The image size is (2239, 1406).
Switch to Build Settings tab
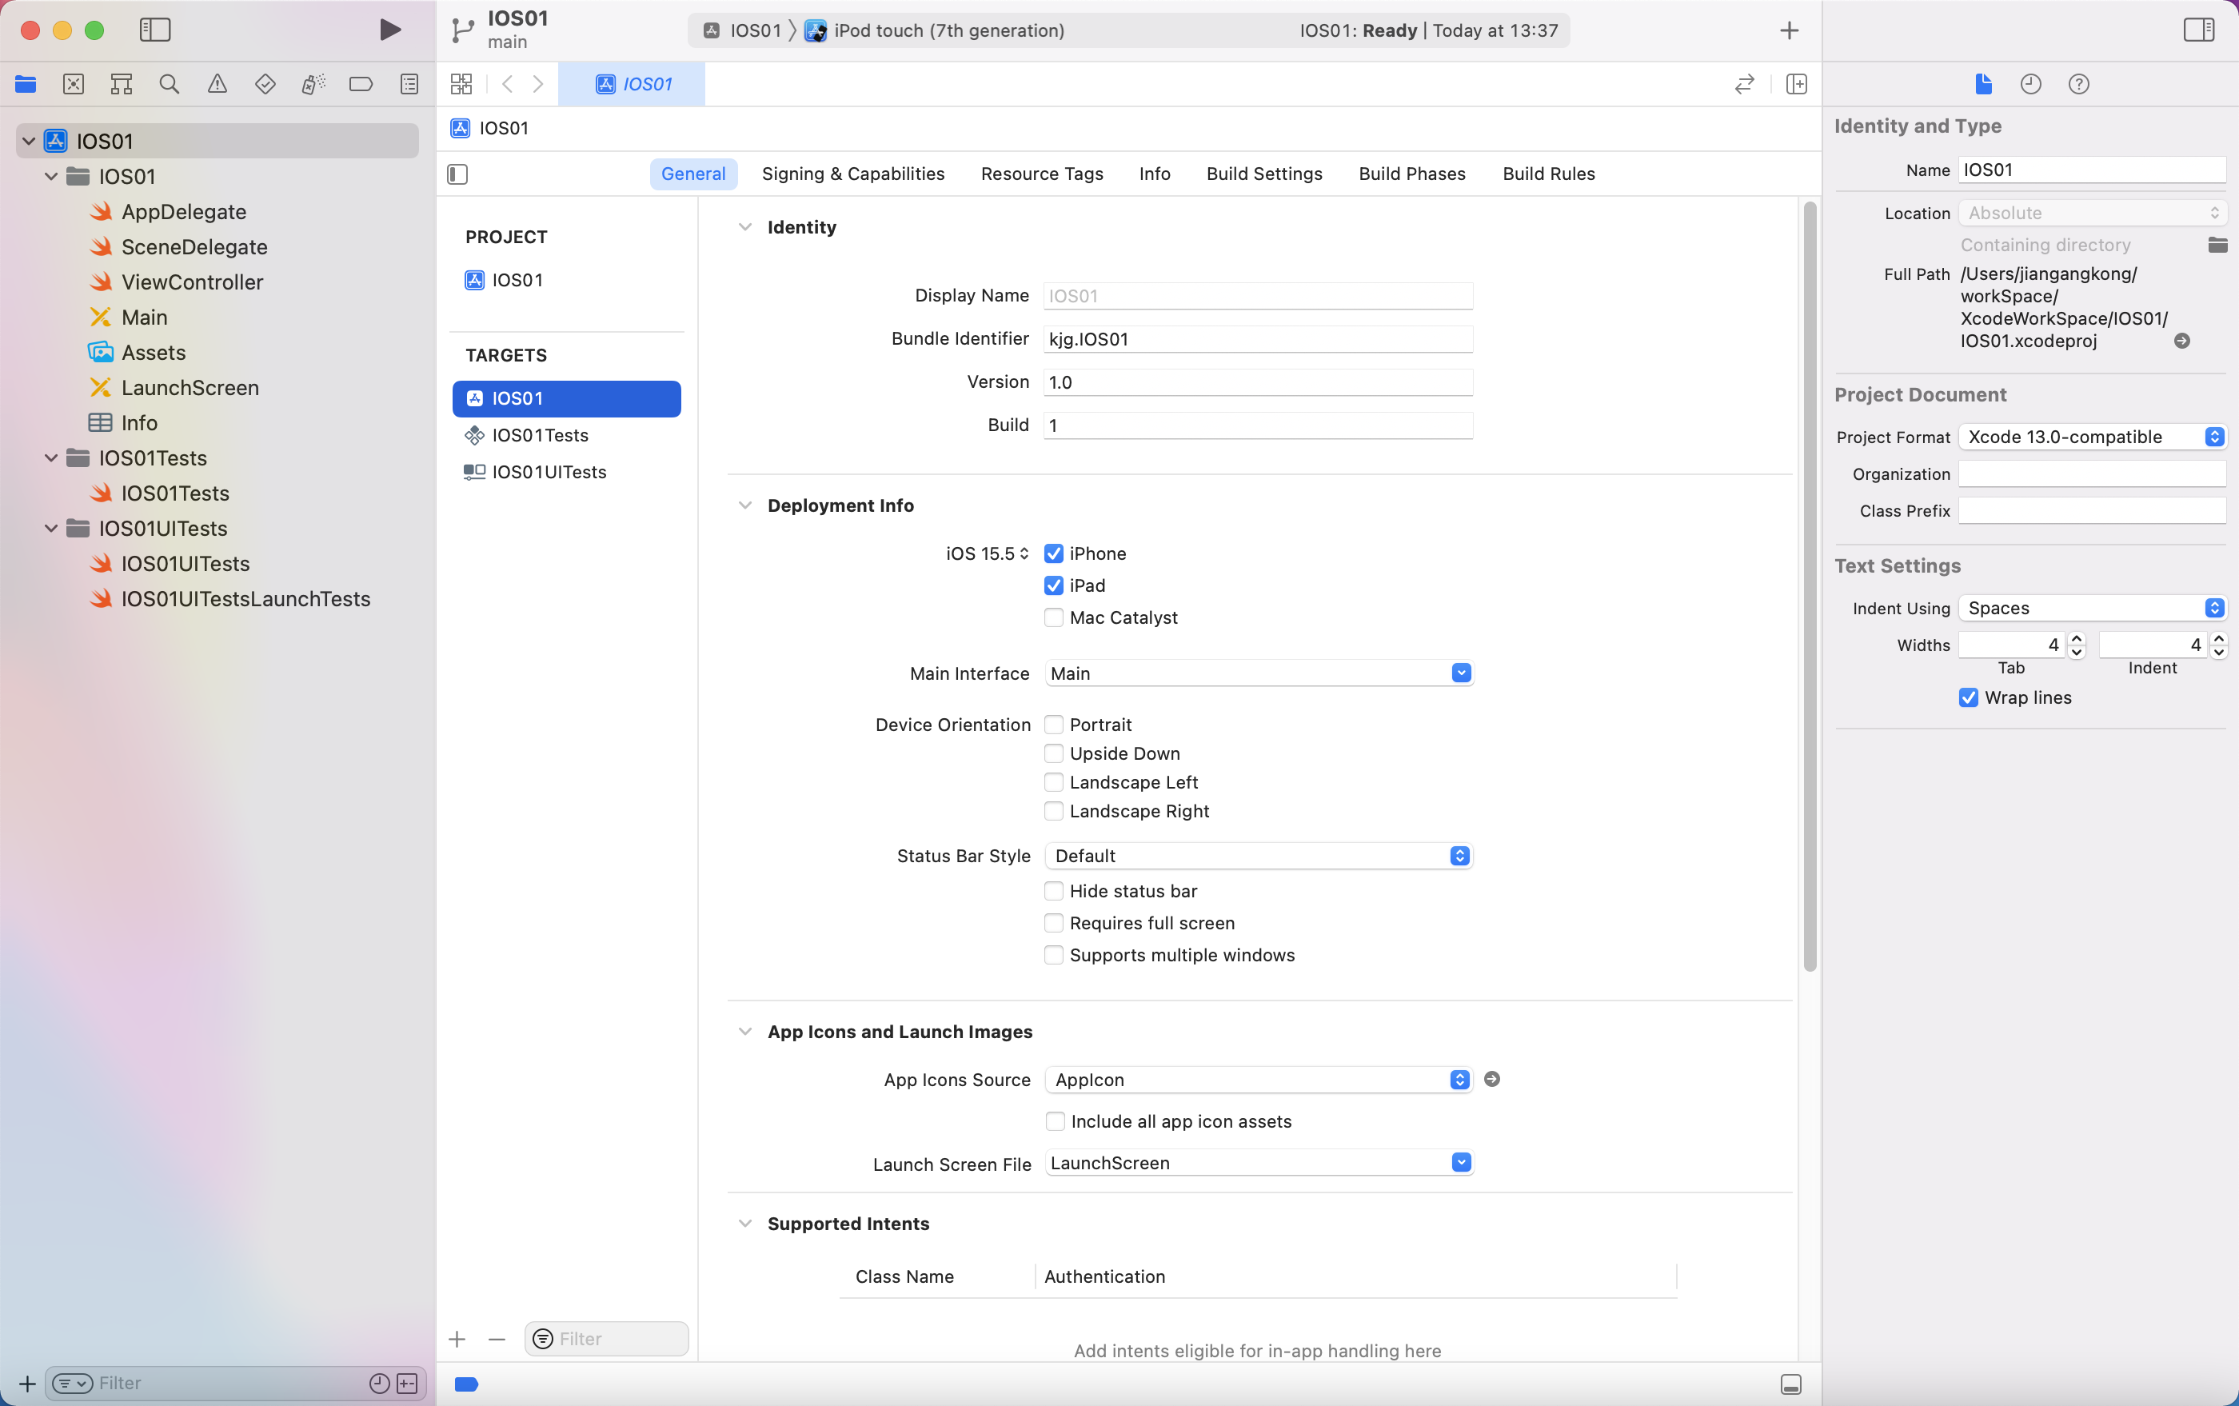[x=1263, y=174]
